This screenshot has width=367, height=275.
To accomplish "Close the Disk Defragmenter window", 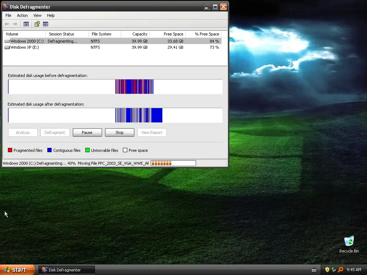I will (224, 7).
